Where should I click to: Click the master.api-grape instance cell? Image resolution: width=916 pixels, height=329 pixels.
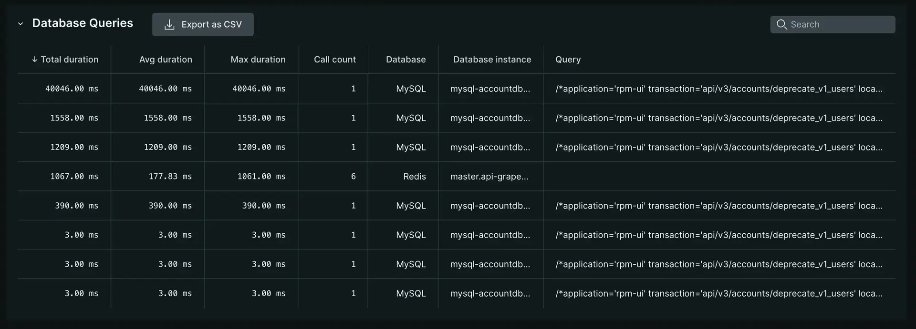[x=489, y=176]
